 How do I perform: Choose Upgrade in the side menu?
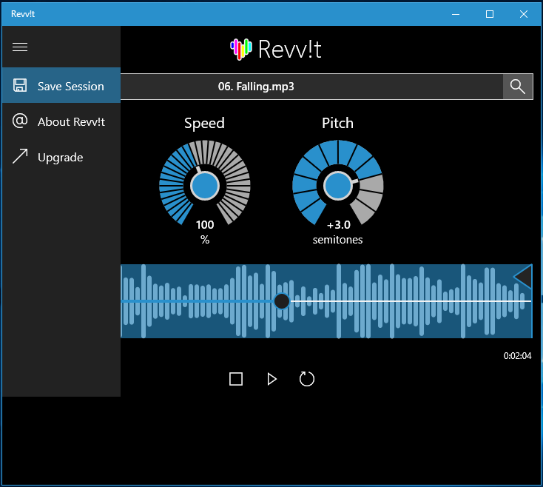click(61, 157)
